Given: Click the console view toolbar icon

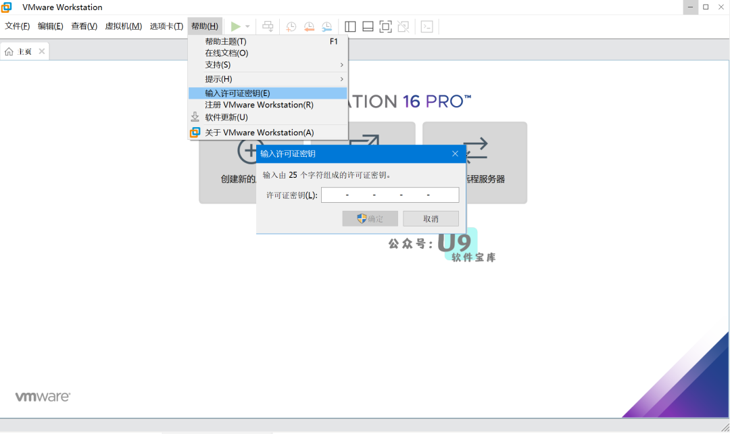Looking at the screenshot, I should 427,26.
